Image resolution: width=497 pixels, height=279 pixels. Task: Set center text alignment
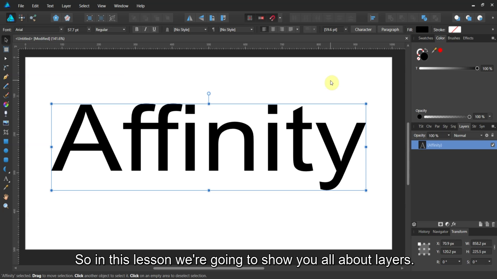273,29
